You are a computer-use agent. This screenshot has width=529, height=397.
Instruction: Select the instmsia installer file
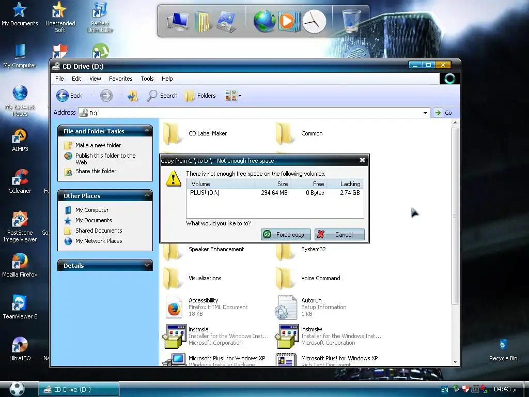click(216, 336)
